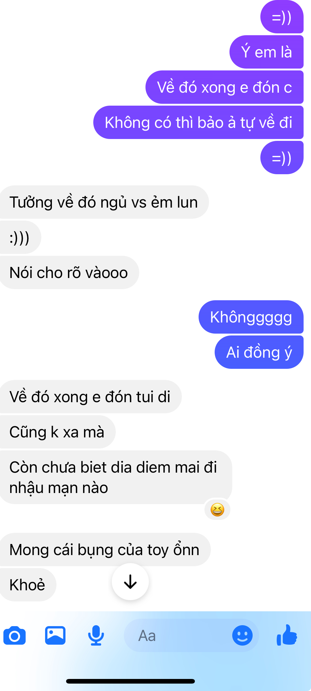Tap the 'Không có thì bảo ả tự về đi' message
The image size is (311, 691).
pos(198,122)
